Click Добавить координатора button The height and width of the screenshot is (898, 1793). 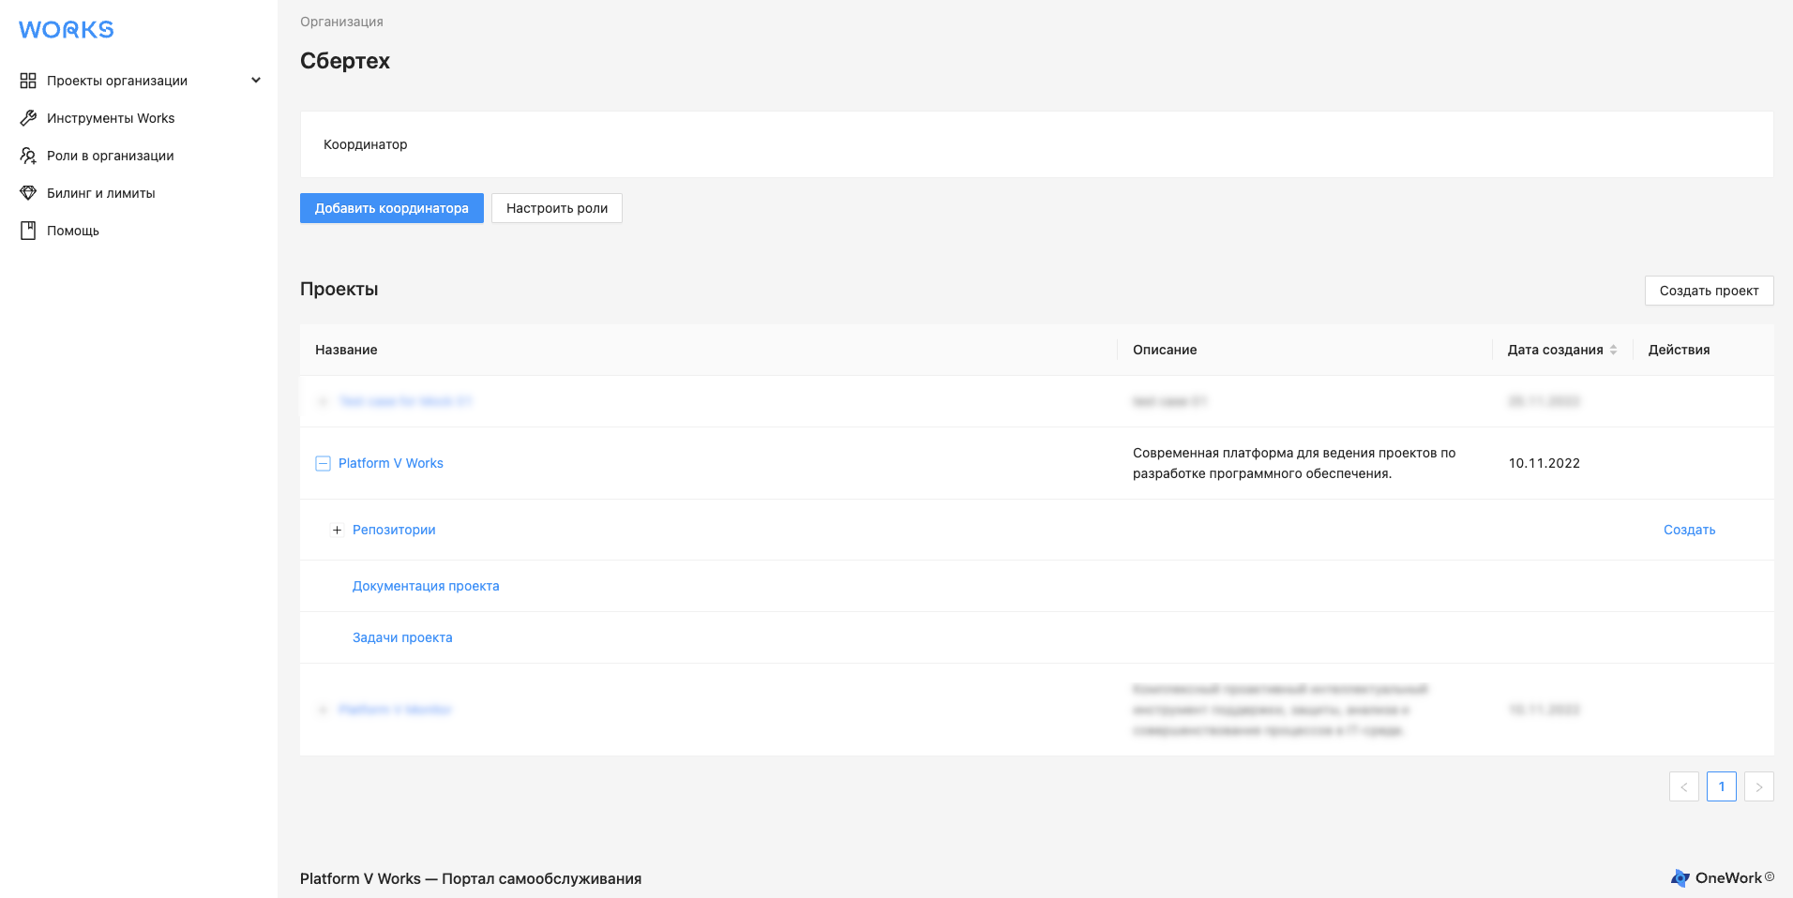[x=392, y=208]
